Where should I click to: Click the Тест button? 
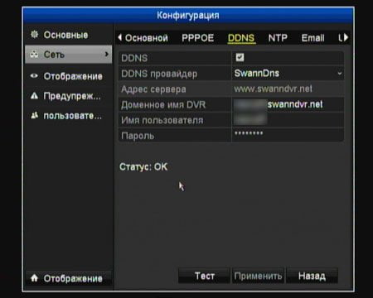tap(204, 276)
